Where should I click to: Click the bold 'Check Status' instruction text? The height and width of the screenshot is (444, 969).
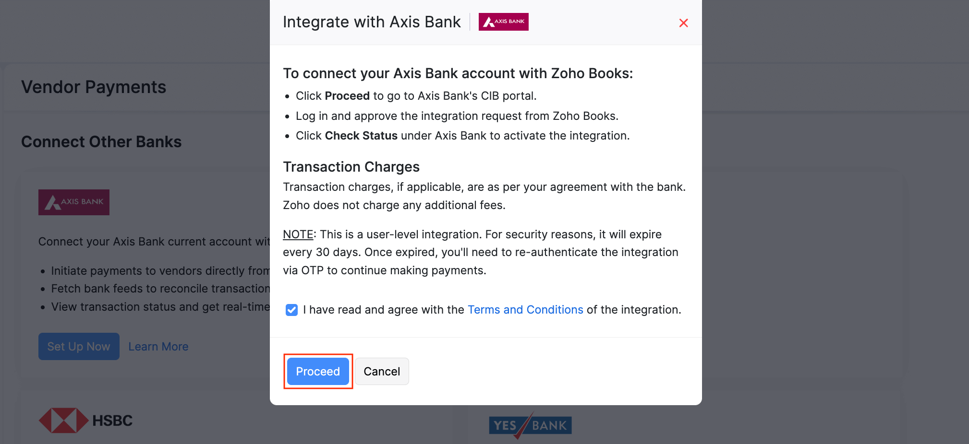pyautogui.click(x=361, y=136)
